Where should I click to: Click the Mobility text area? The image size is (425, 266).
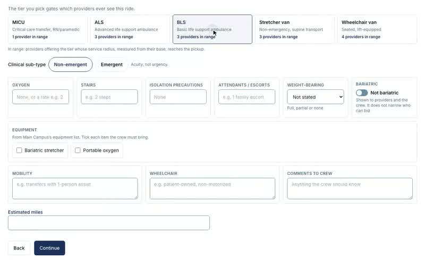[75, 188]
